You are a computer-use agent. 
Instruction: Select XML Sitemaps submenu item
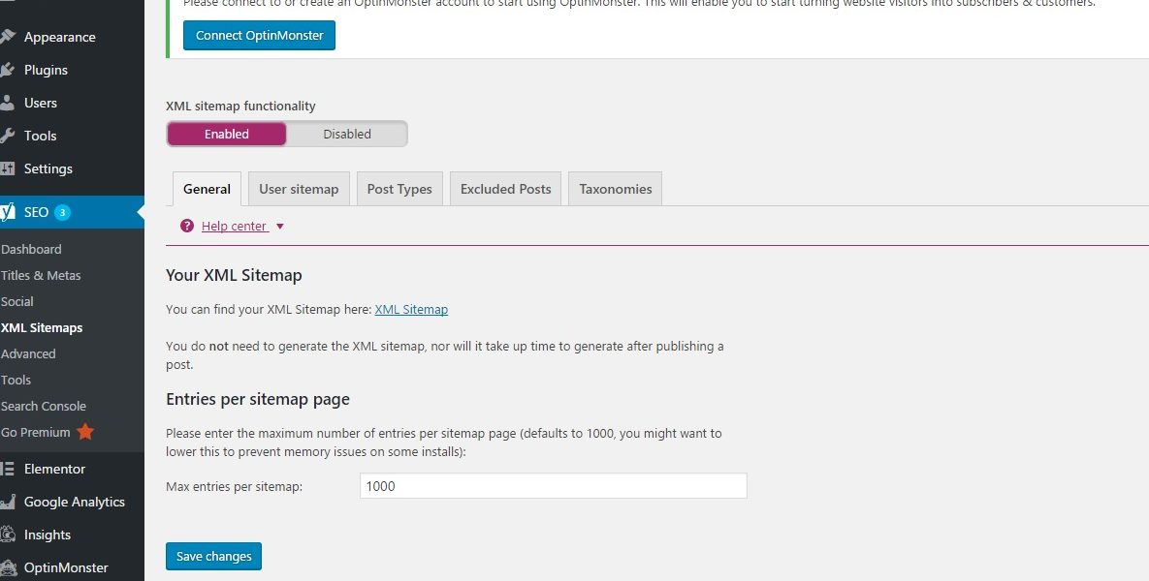coord(42,328)
